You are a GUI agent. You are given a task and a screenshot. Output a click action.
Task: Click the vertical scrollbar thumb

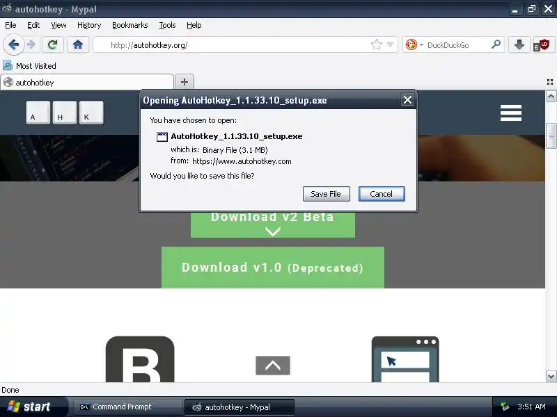(x=551, y=136)
